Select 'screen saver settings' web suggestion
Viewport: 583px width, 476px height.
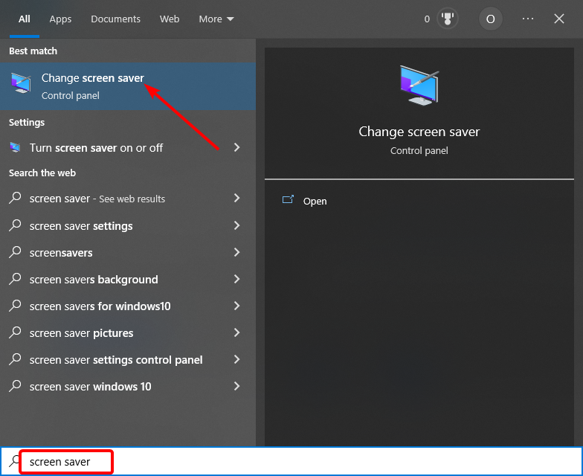[128, 225]
